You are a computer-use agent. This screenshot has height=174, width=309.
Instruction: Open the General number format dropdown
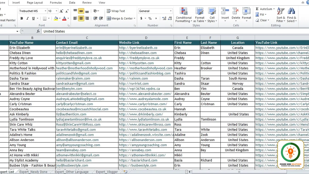coord(171,11)
